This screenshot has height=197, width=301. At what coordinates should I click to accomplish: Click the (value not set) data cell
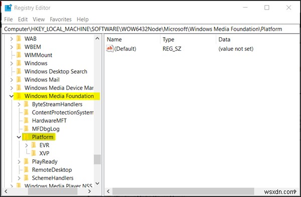pyautogui.click(x=236, y=49)
